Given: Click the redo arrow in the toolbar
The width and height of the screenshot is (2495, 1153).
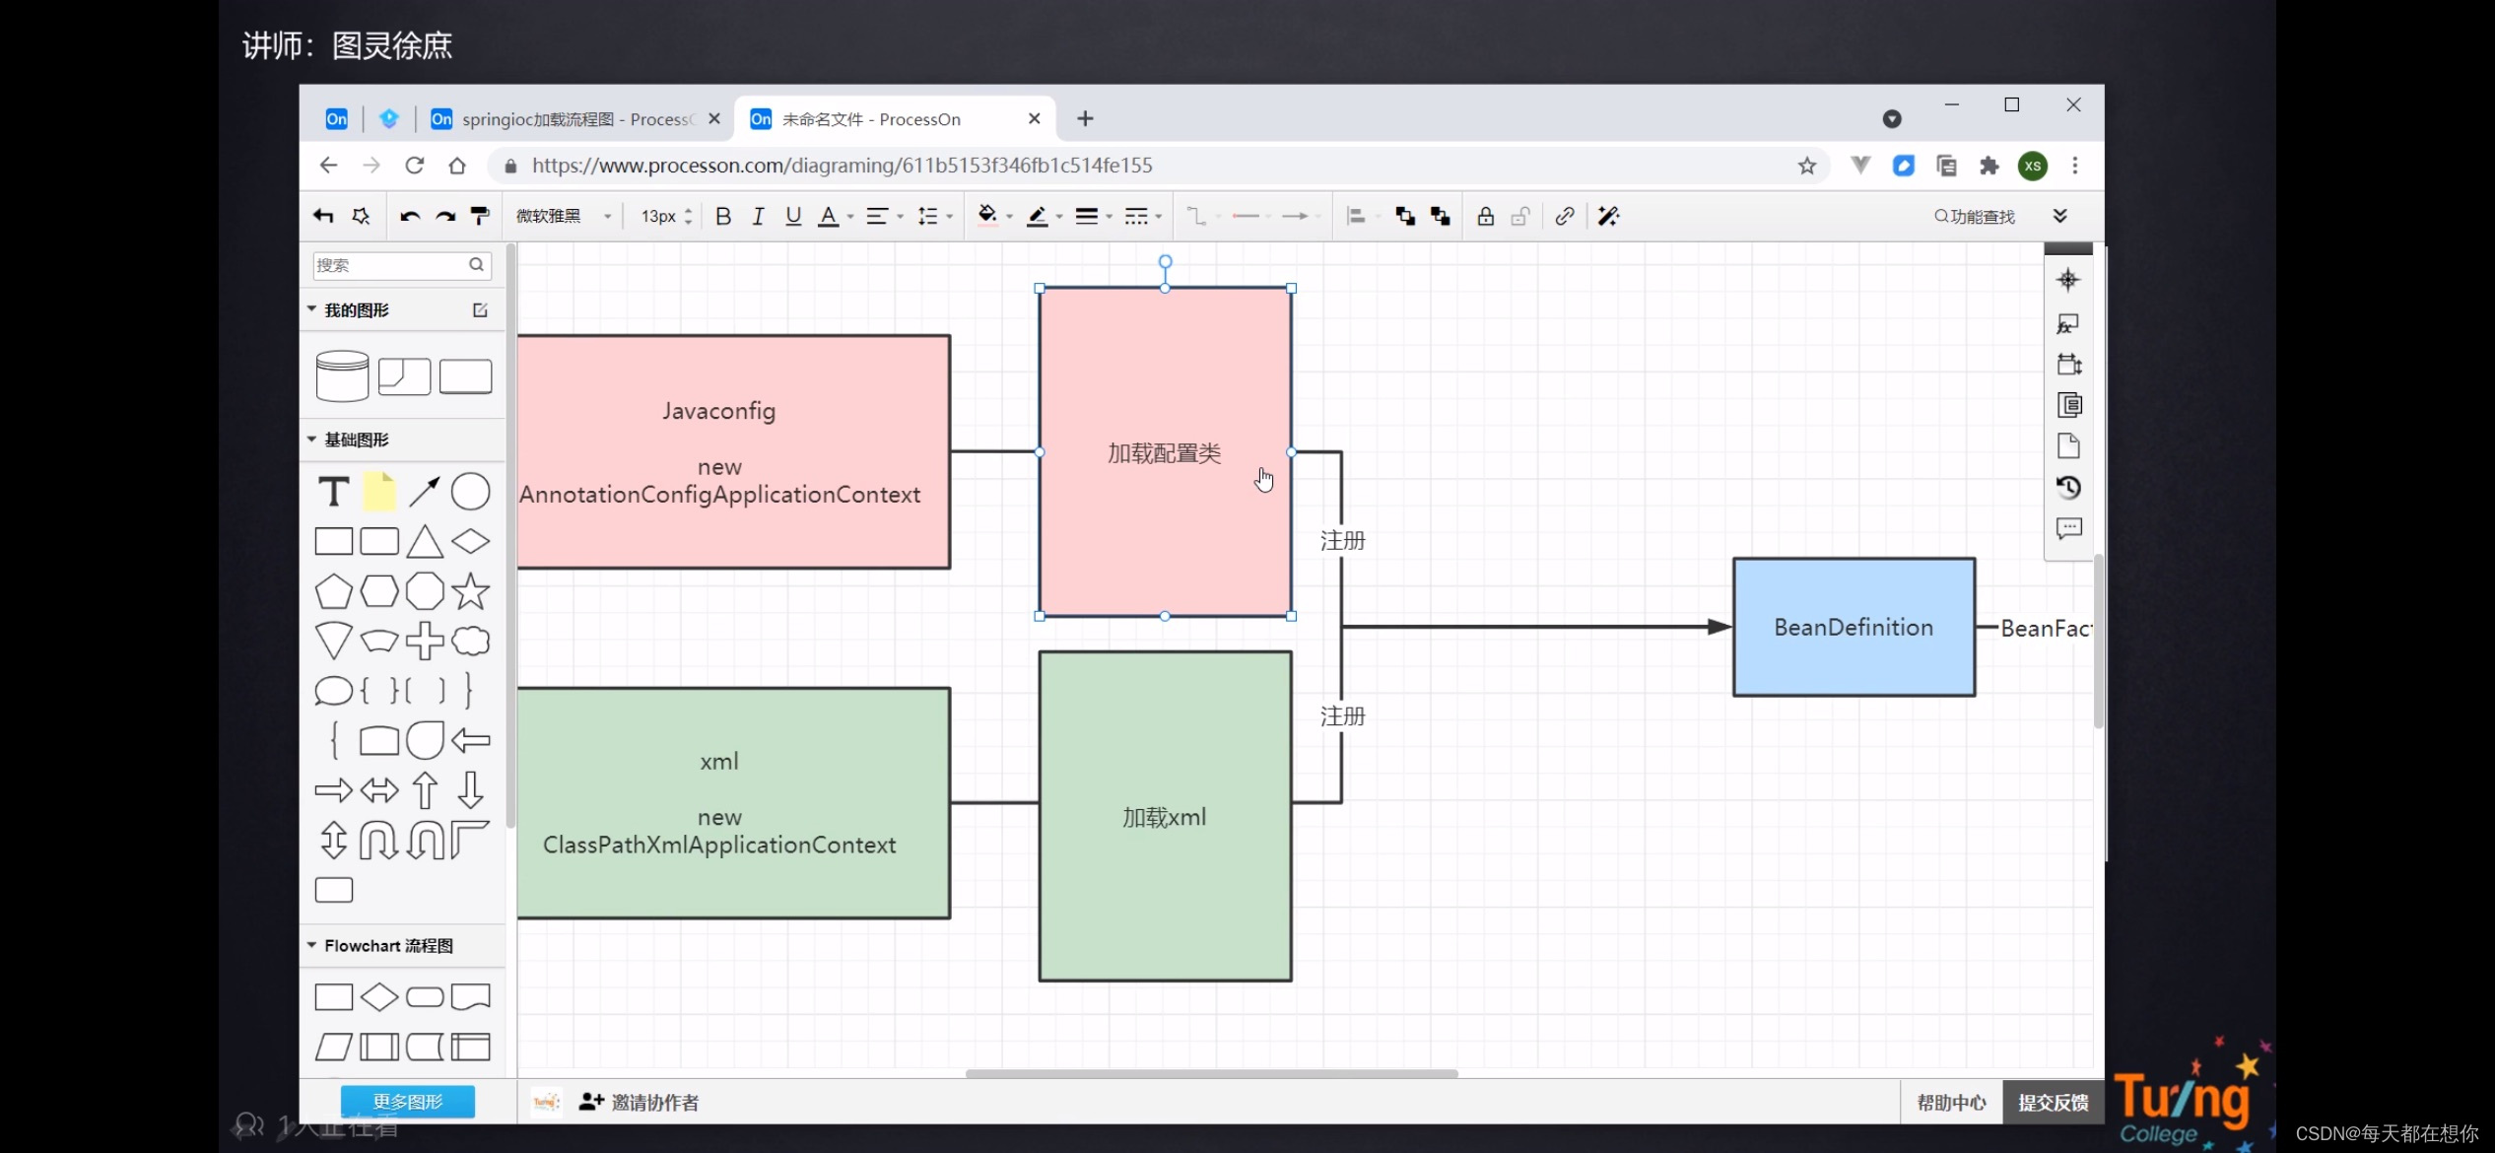Looking at the screenshot, I should 445,217.
